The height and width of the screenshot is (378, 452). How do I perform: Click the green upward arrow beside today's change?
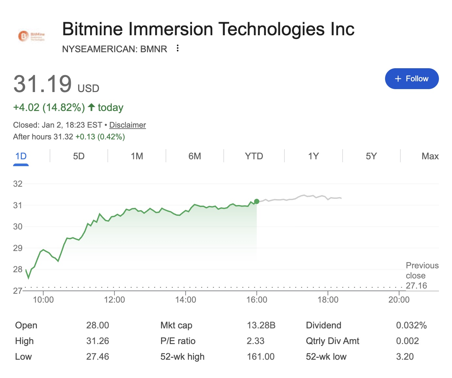(x=92, y=107)
